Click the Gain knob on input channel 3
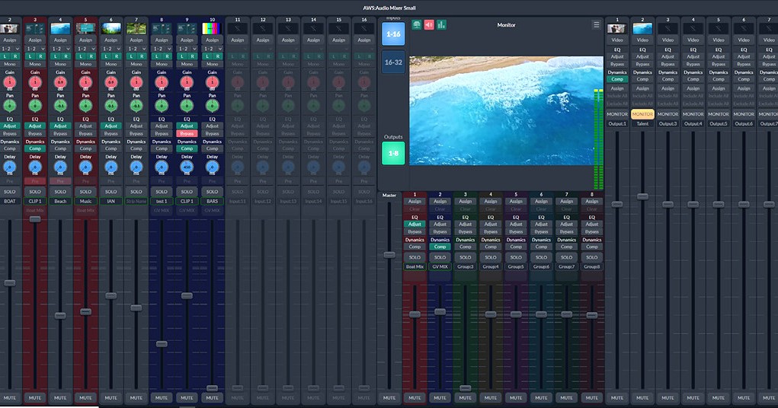Screen dimensions: 778x408 coord(35,82)
